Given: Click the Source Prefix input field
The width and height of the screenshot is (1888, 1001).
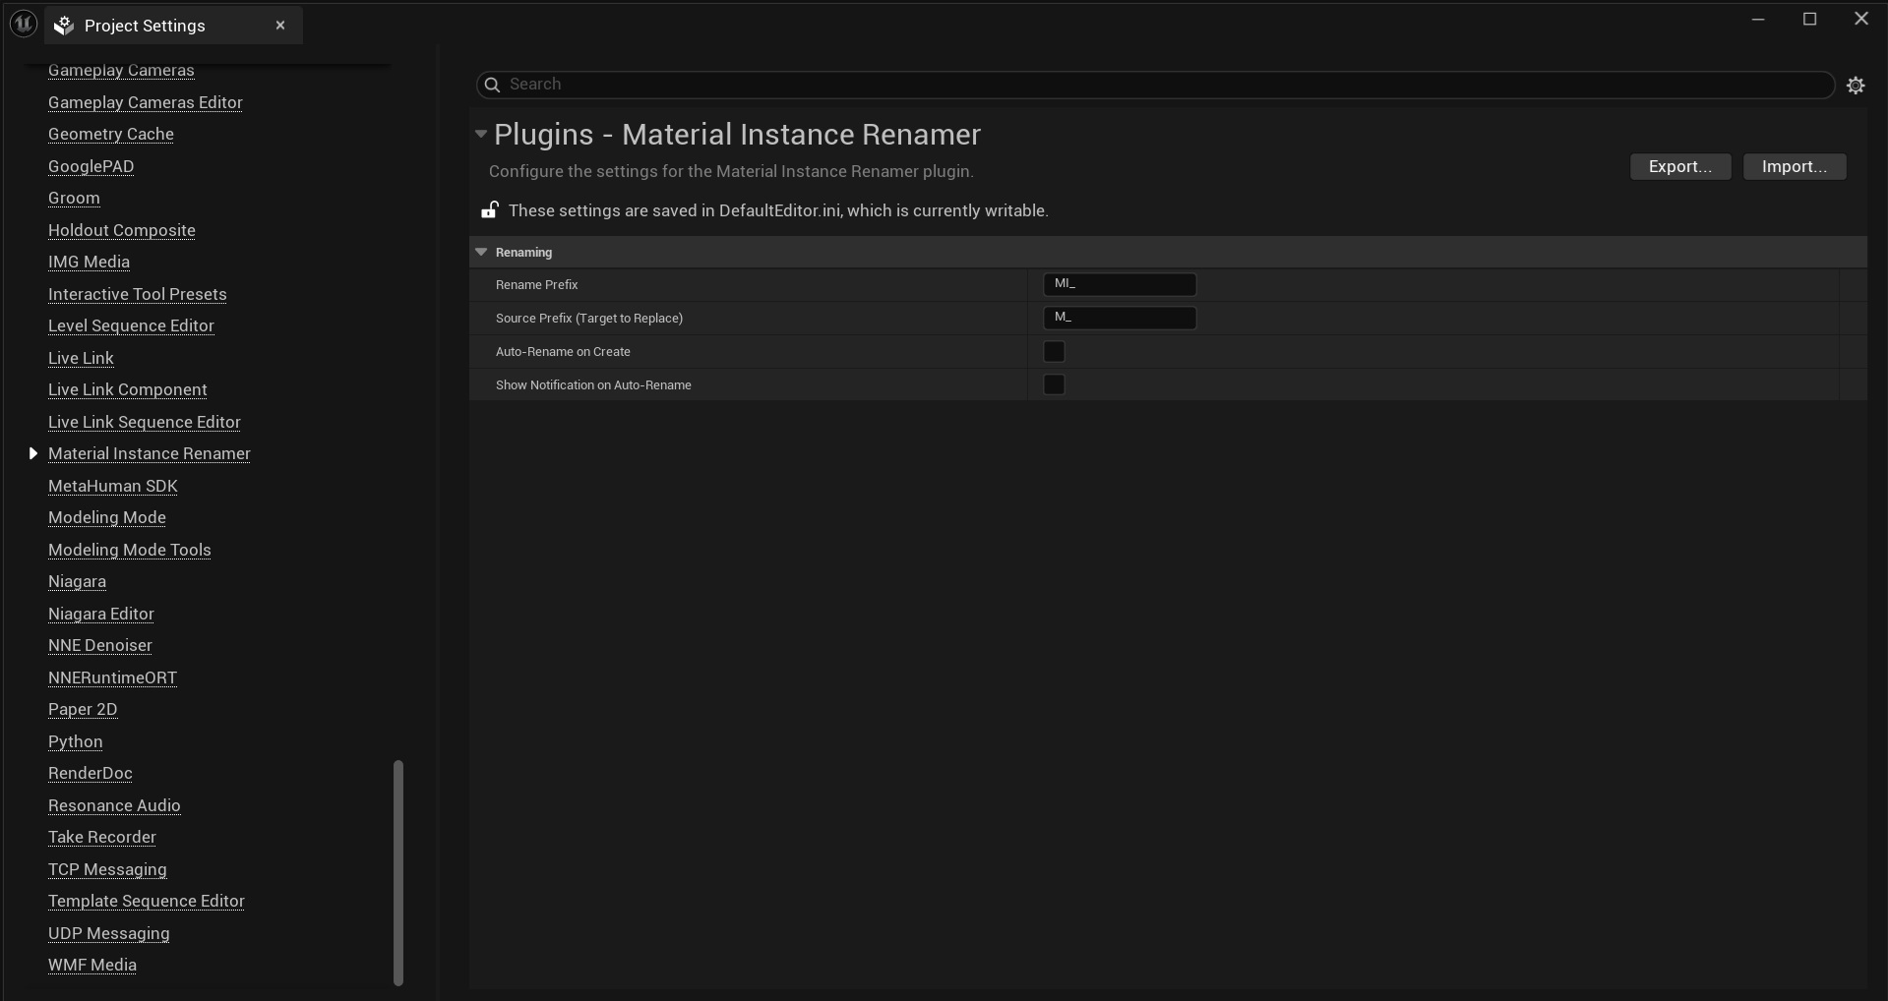Looking at the screenshot, I should coord(1120,317).
